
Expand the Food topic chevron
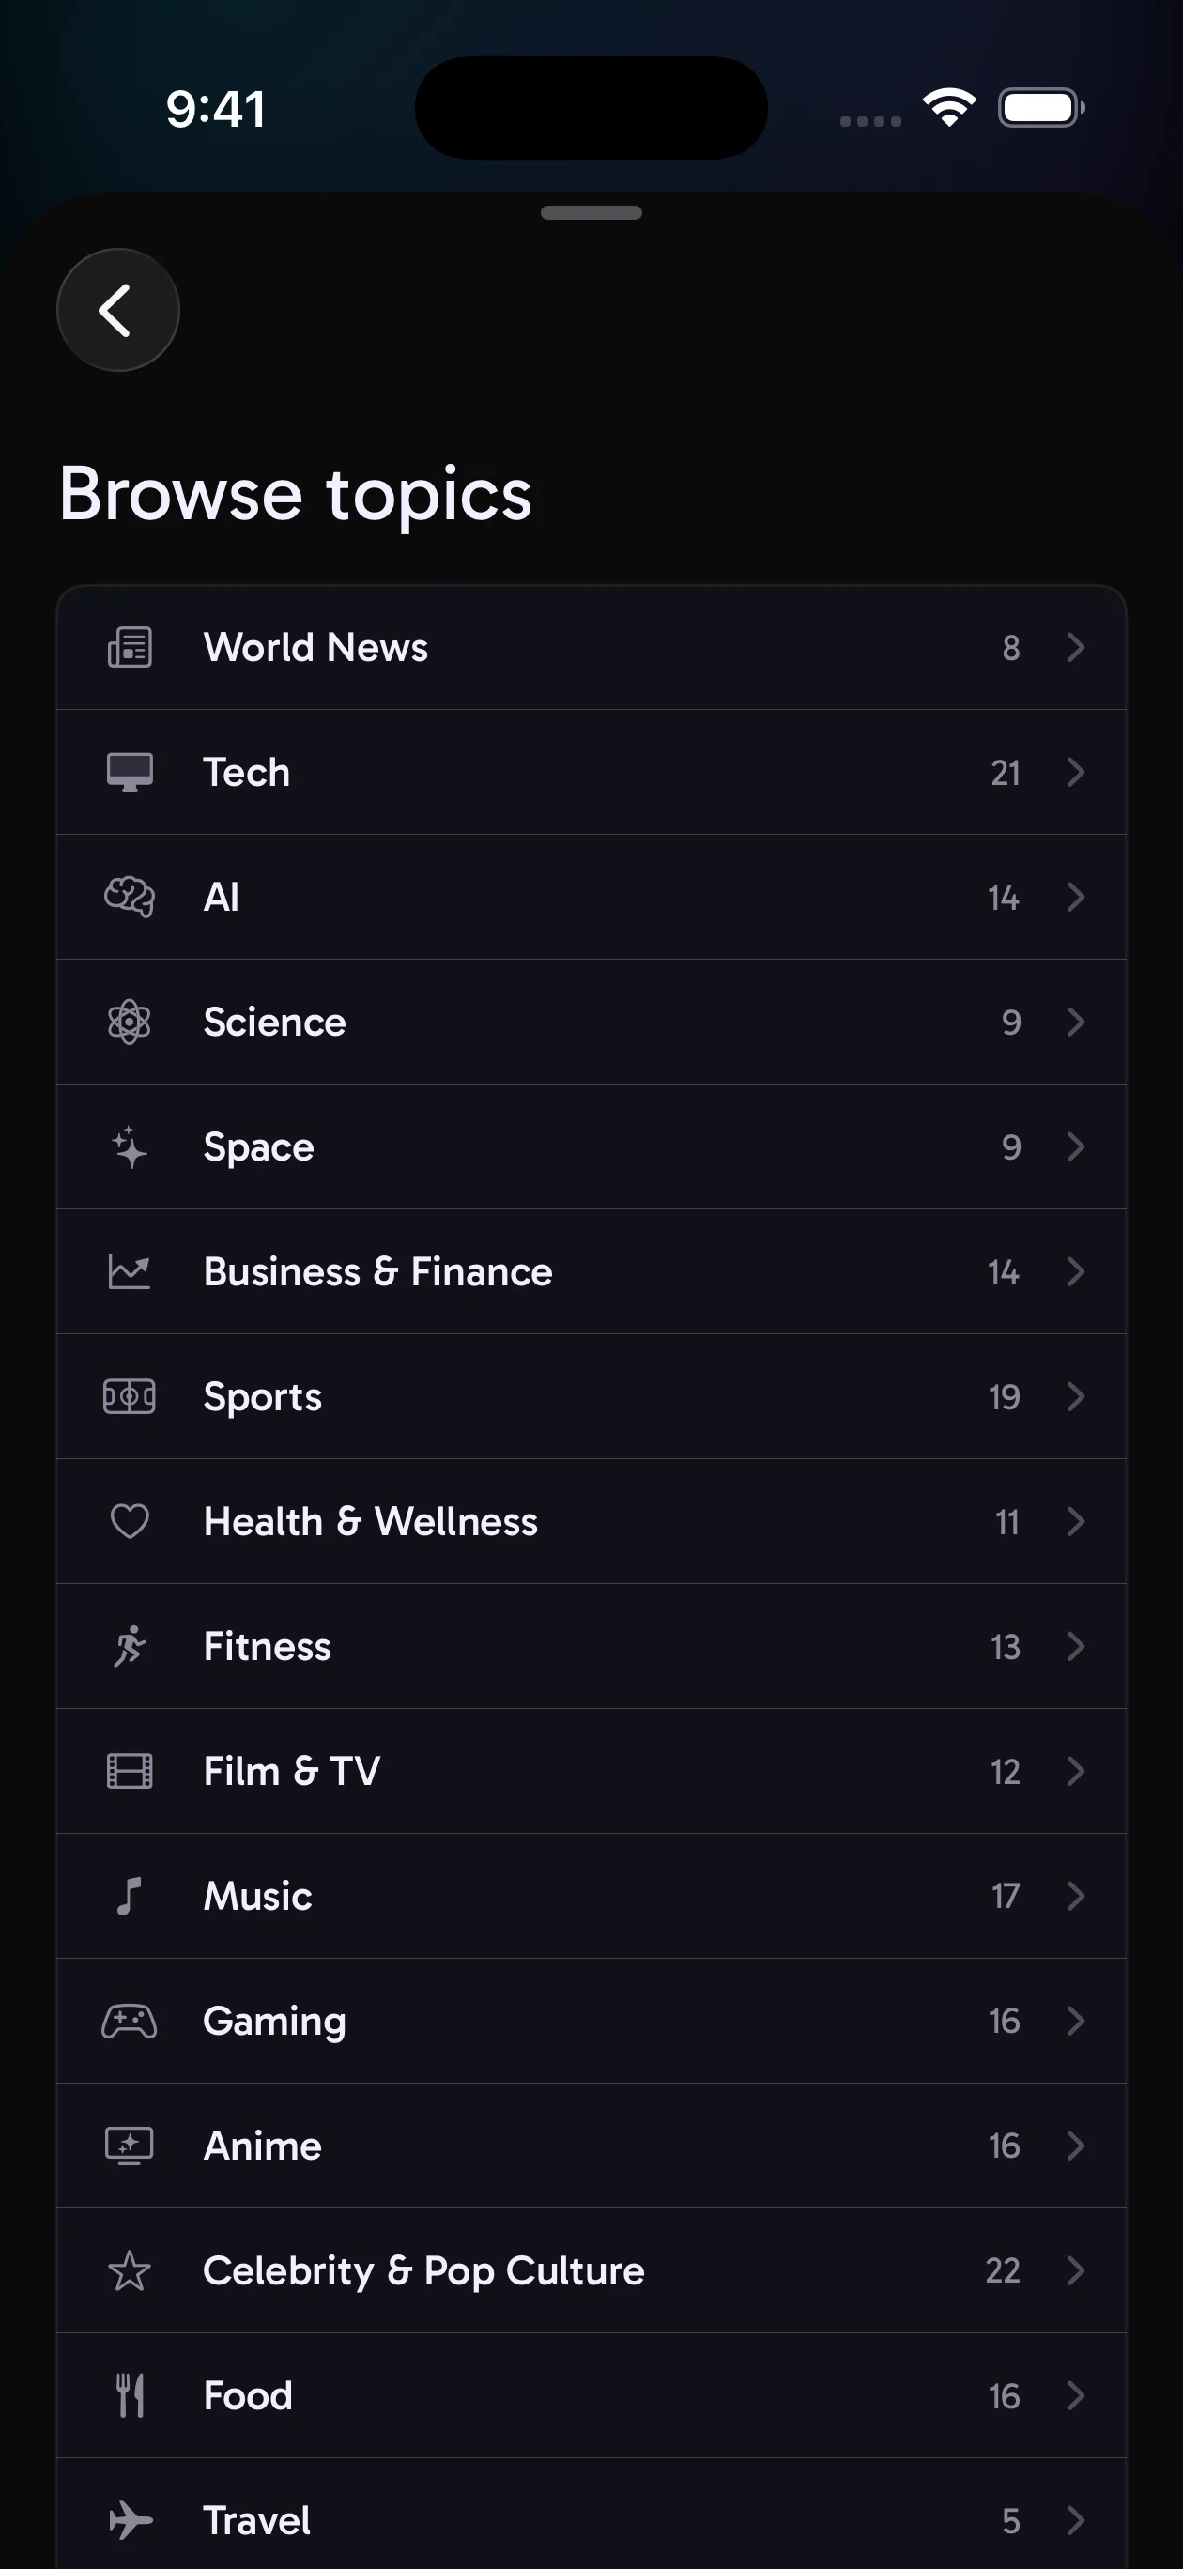click(1075, 2395)
